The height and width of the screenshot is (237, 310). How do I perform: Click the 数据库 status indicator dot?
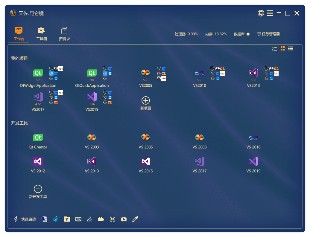pos(248,34)
